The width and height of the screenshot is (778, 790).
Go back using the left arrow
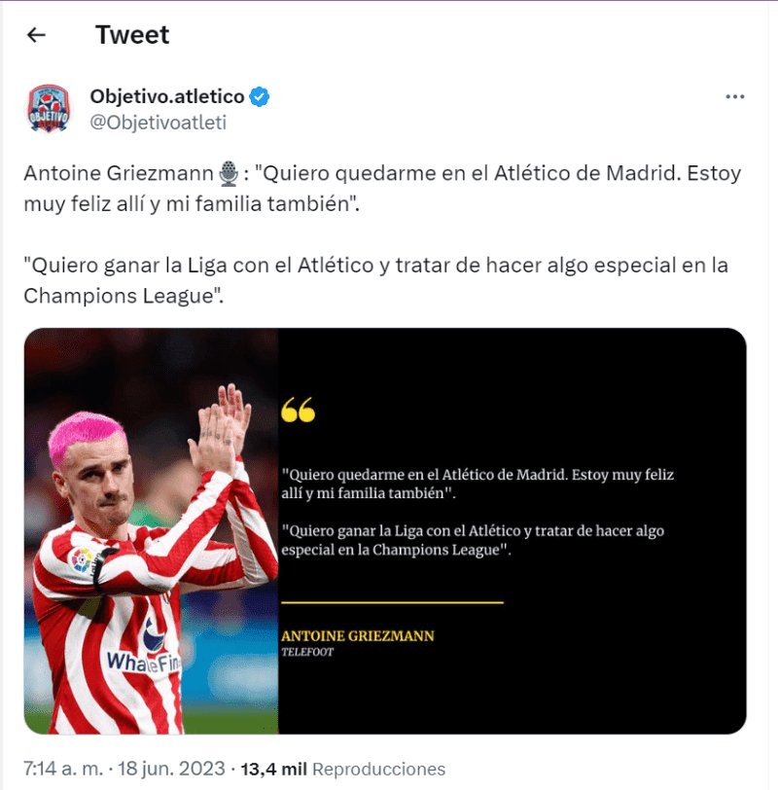click(x=36, y=35)
